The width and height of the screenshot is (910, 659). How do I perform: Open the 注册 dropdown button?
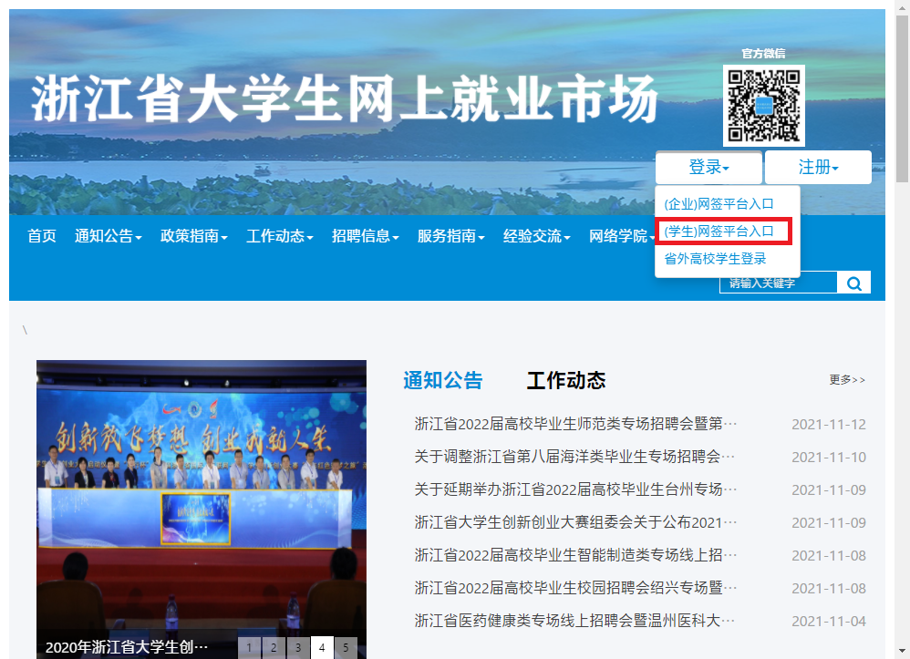click(818, 168)
